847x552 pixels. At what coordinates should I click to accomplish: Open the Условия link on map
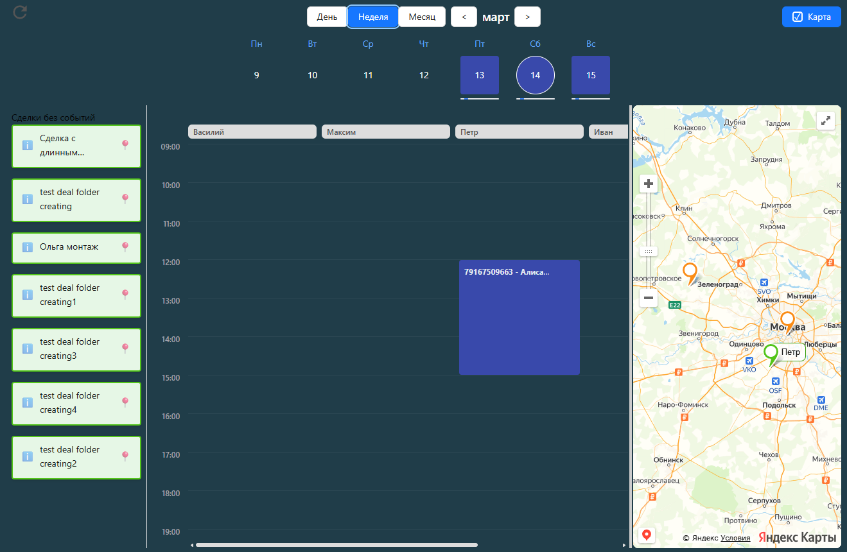click(735, 538)
